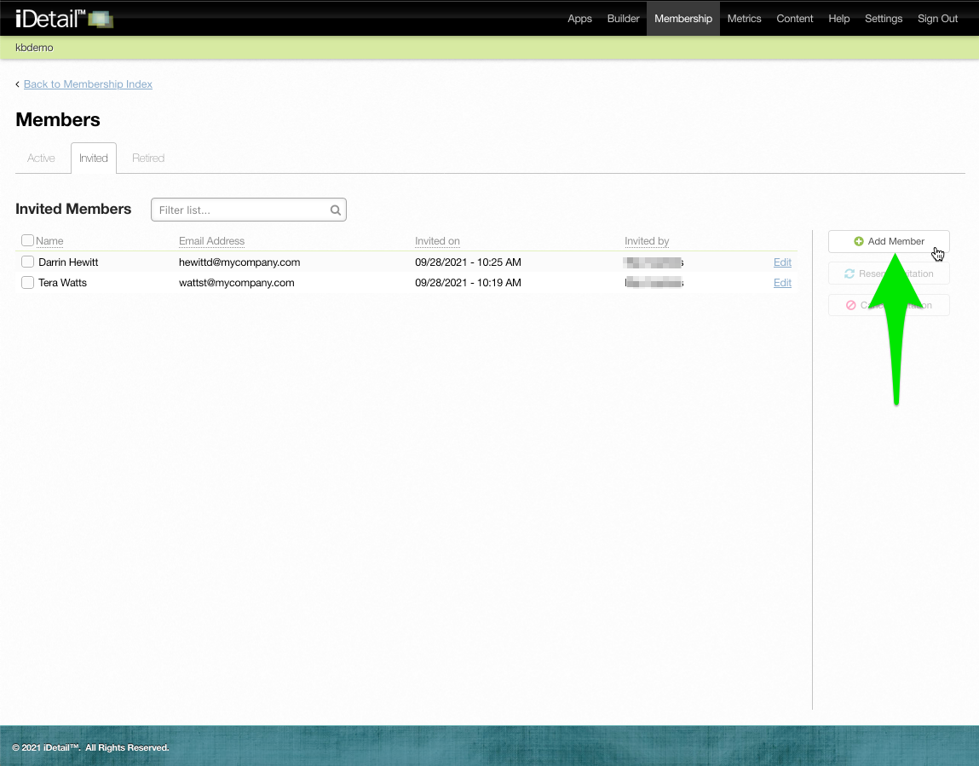This screenshot has width=979, height=766.
Task: Toggle the select-all Name checkbox
Action: pos(27,241)
